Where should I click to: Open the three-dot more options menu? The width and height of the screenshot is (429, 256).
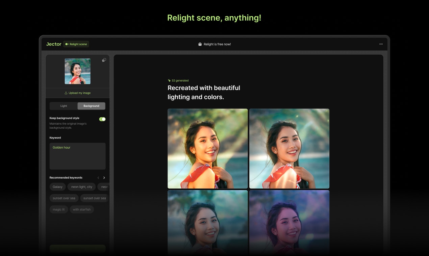tap(381, 44)
